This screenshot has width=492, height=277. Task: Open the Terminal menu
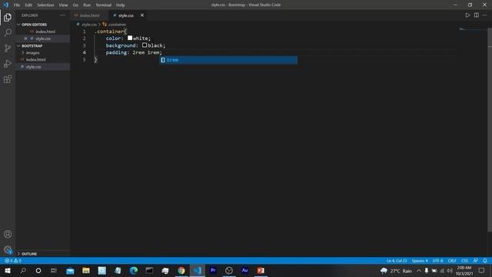(x=103, y=5)
